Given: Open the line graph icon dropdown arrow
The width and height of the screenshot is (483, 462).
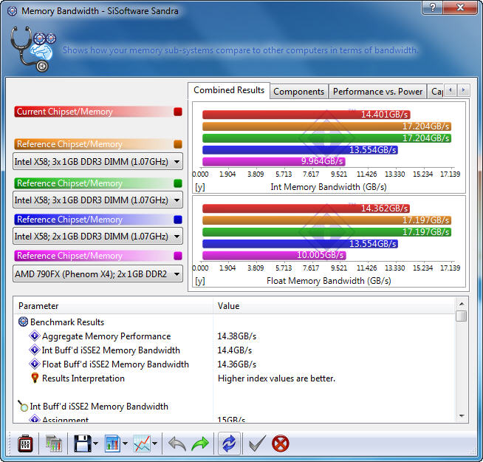Looking at the screenshot, I should pos(154,444).
